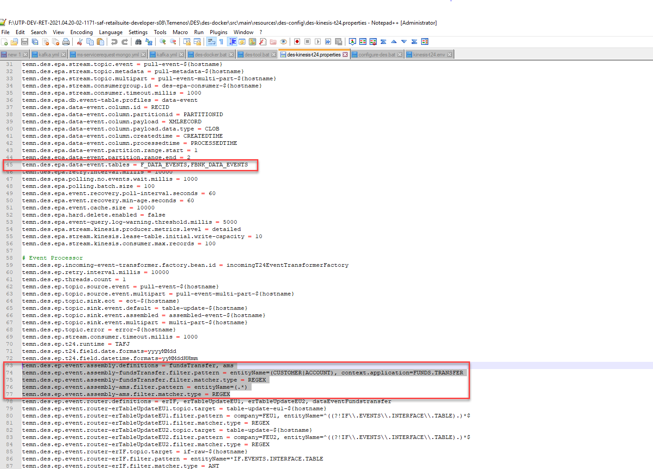Close the des-kinesis-t24.properties tab
The height and width of the screenshot is (469, 653).
pos(345,55)
